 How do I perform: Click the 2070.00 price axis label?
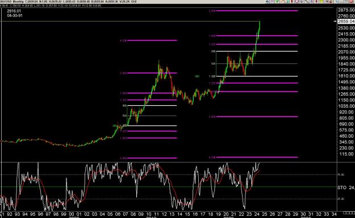coord(346,52)
